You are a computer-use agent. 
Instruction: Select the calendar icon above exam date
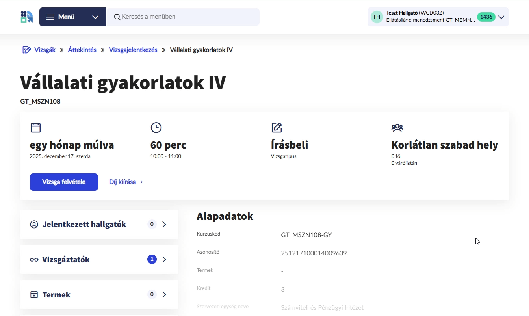click(35, 127)
